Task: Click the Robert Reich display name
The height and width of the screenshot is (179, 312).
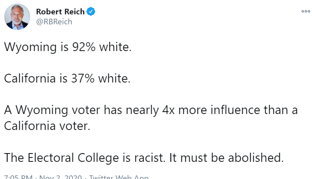Action: coord(60,12)
